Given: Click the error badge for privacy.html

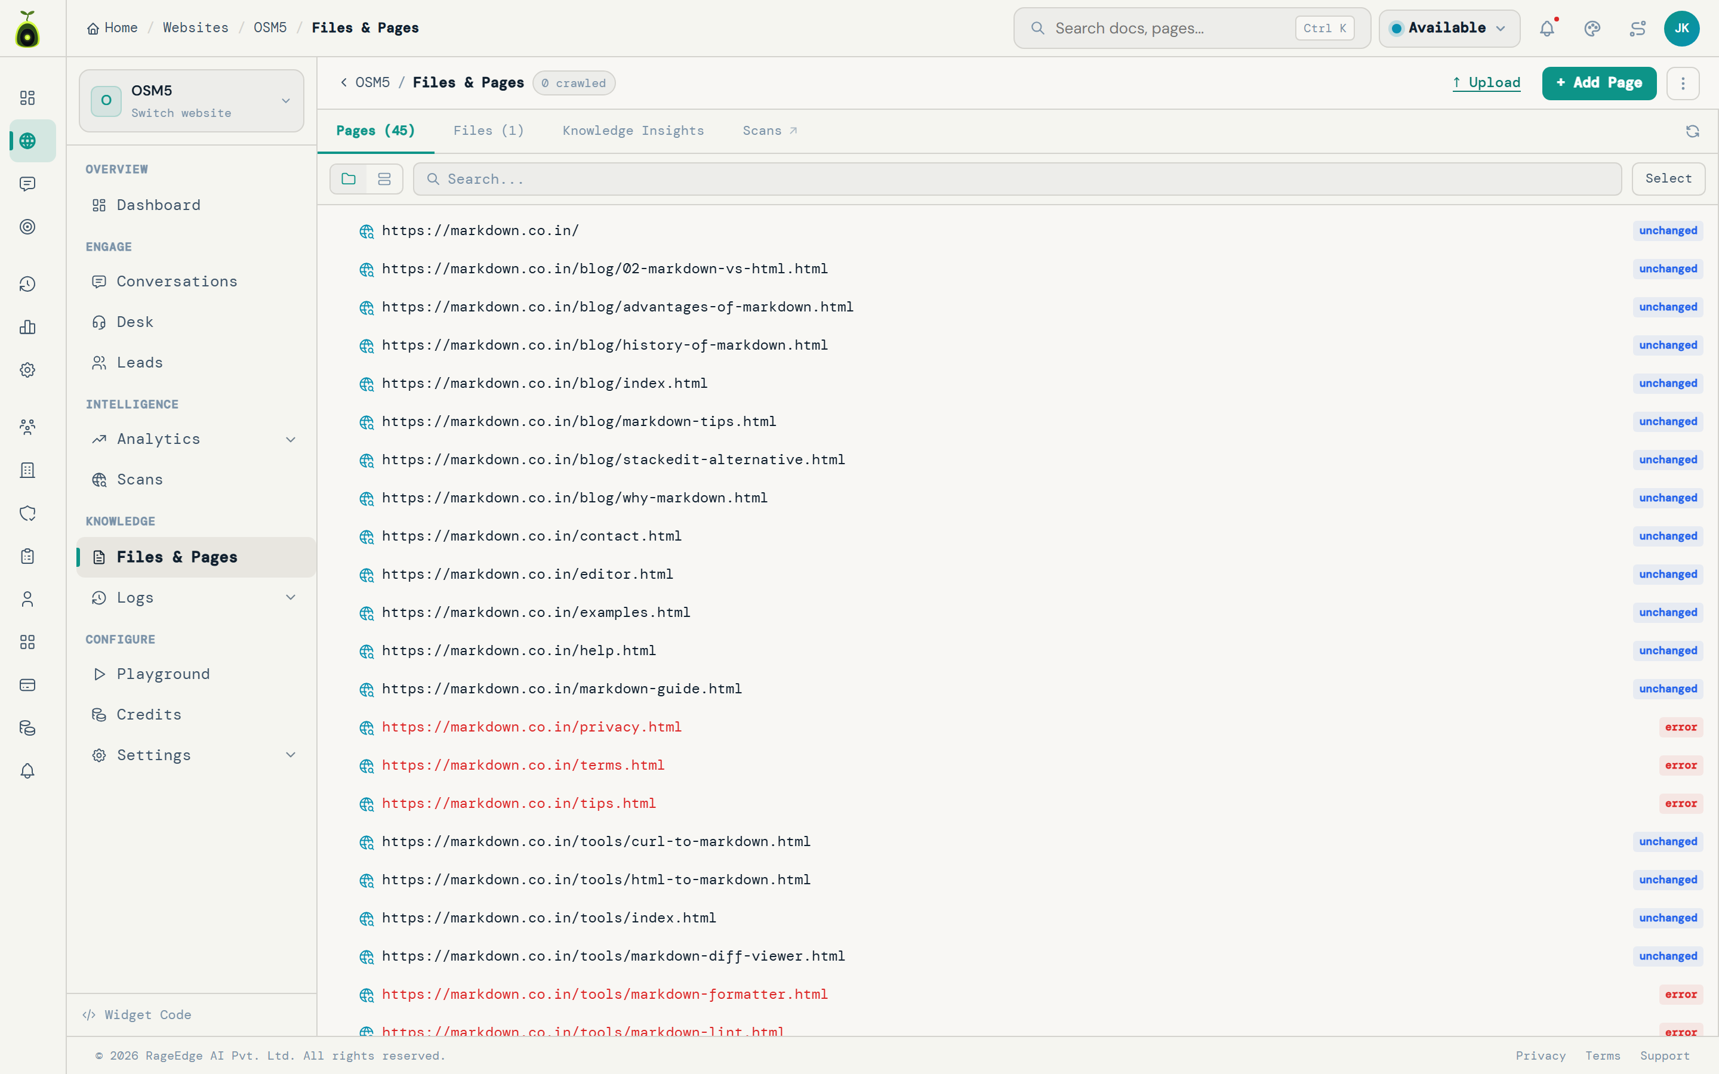Looking at the screenshot, I should [x=1681, y=727].
